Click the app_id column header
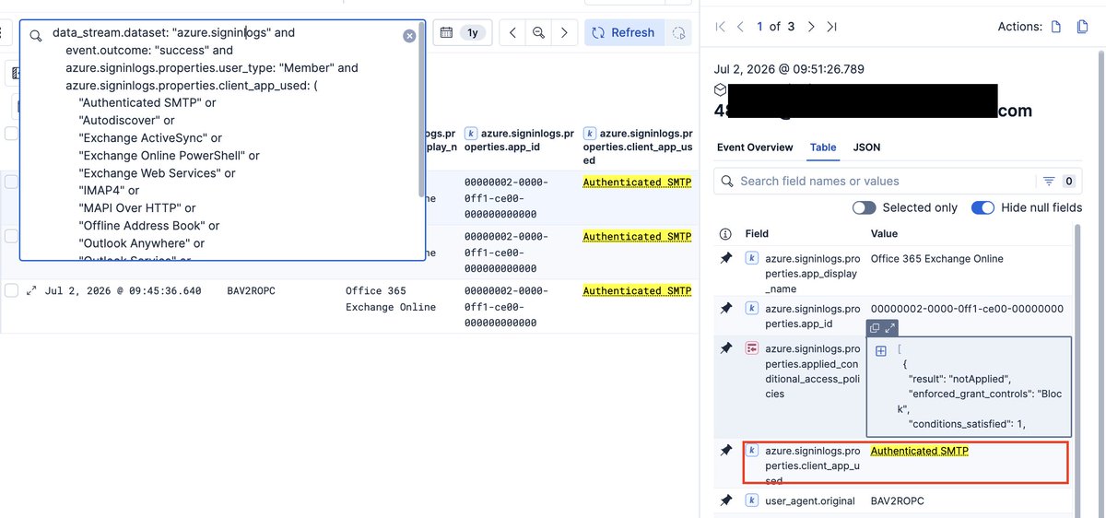The image size is (1106, 518). (x=519, y=139)
